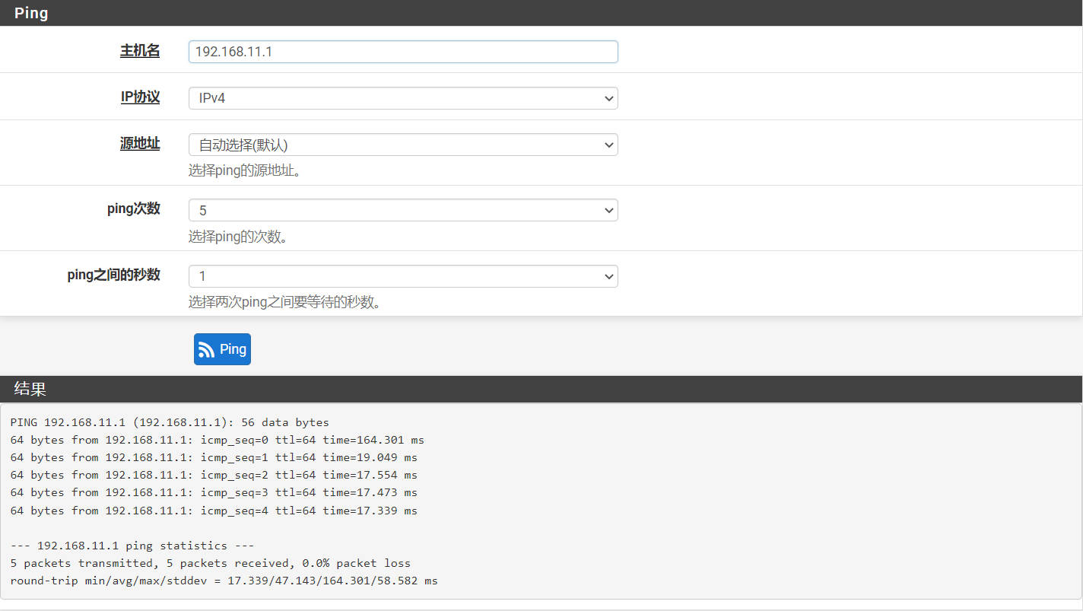Click the round-trip min/avg/max statistics line
The image size is (1083, 611).
[x=224, y=581]
